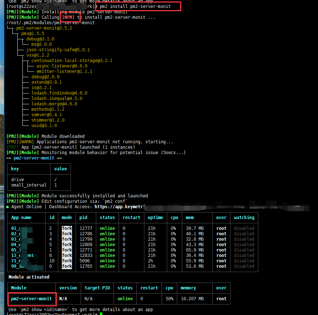The height and width of the screenshot is (315, 318).
Task: Click shimmer@1.2.0 dependency entry
Action: [x=48, y=120]
